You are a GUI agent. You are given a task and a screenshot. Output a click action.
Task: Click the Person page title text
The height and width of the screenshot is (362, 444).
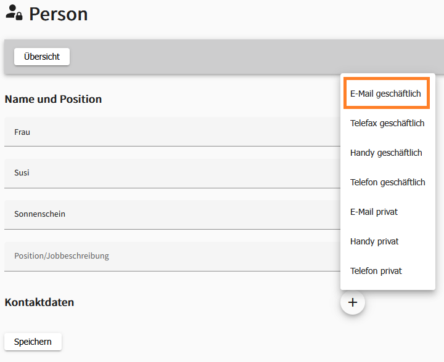(59, 14)
